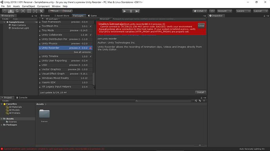The width and height of the screenshot is (270, 151).
Task: Open the Inspector panel options menu
Action: click(268, 16)
